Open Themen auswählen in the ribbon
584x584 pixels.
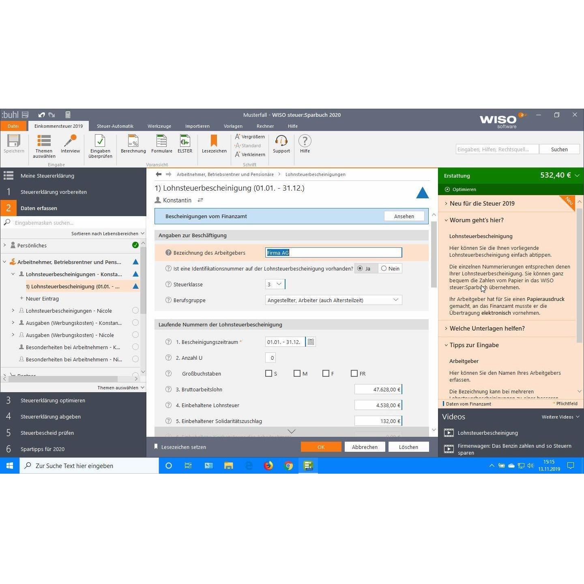(x=44, y=146)
